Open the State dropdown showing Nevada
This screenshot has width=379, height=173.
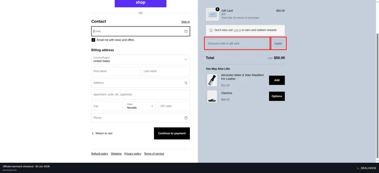[141, 106]
